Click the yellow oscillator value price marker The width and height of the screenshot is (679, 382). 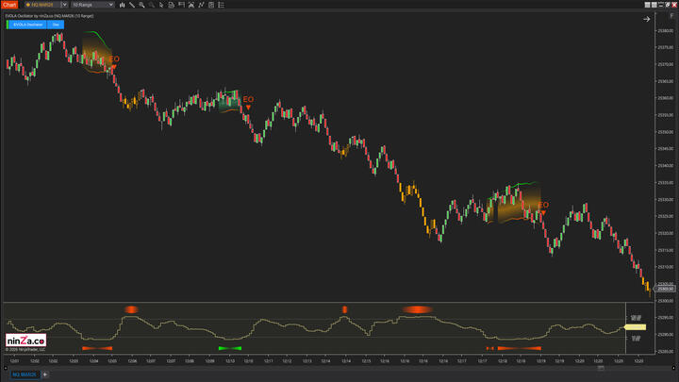[635, 327]
